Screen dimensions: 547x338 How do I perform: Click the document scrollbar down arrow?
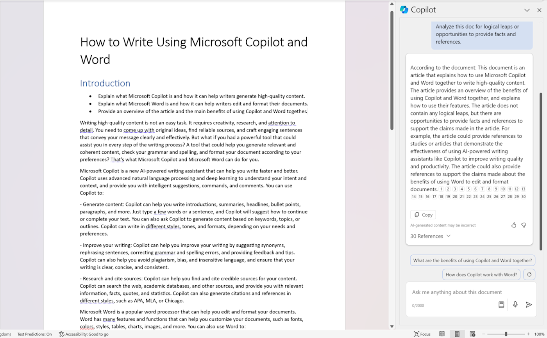[x=392, y=326]
